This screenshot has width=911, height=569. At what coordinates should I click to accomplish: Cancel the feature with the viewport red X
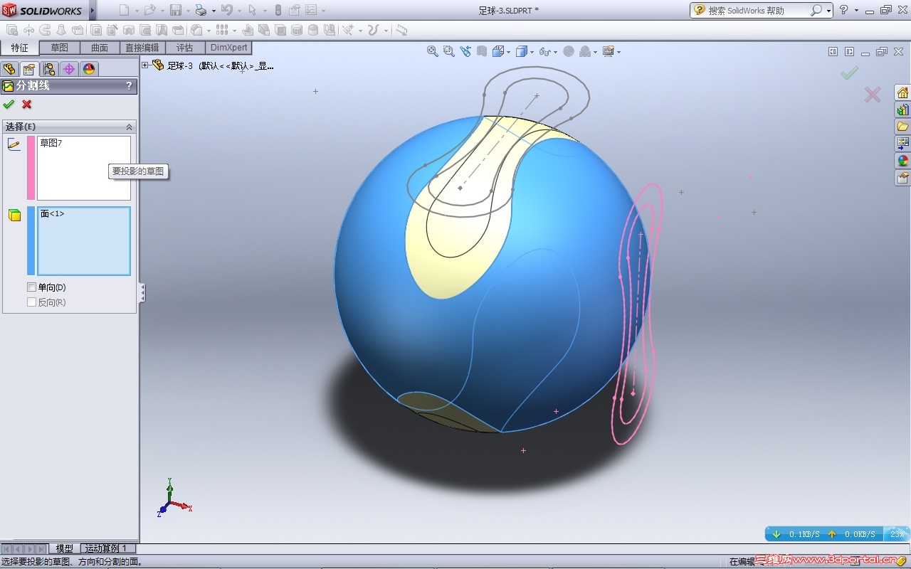(x=873, y=95)
